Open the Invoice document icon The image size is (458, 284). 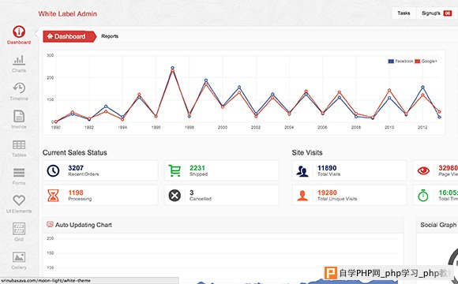pos(19,116)
